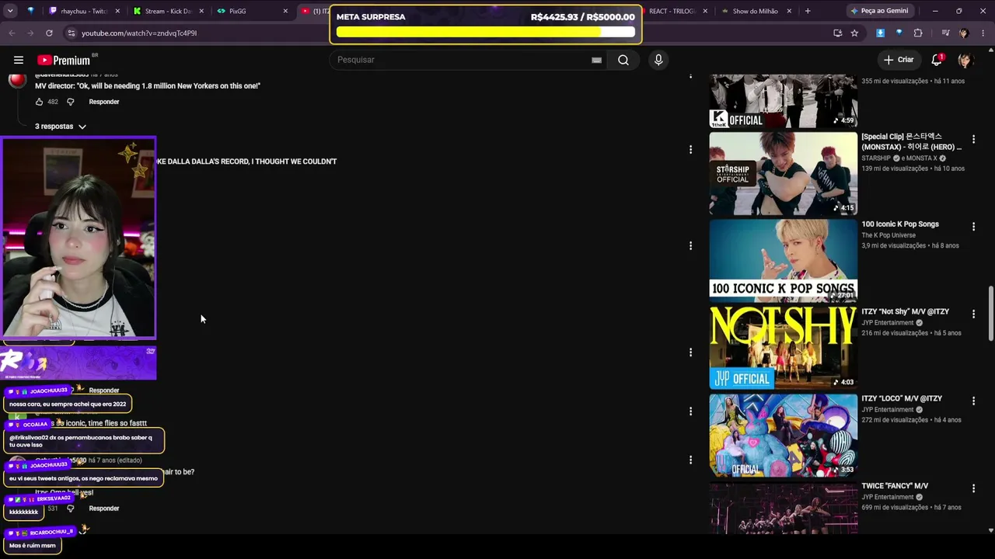Click Responder beside the 531 likes
This screenshot has width=995, height=559.
[104, 509]
